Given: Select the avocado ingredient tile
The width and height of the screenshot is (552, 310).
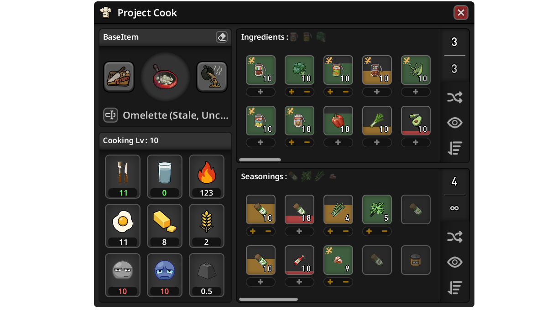Looking at the screenshot, I should coord(416,121).
